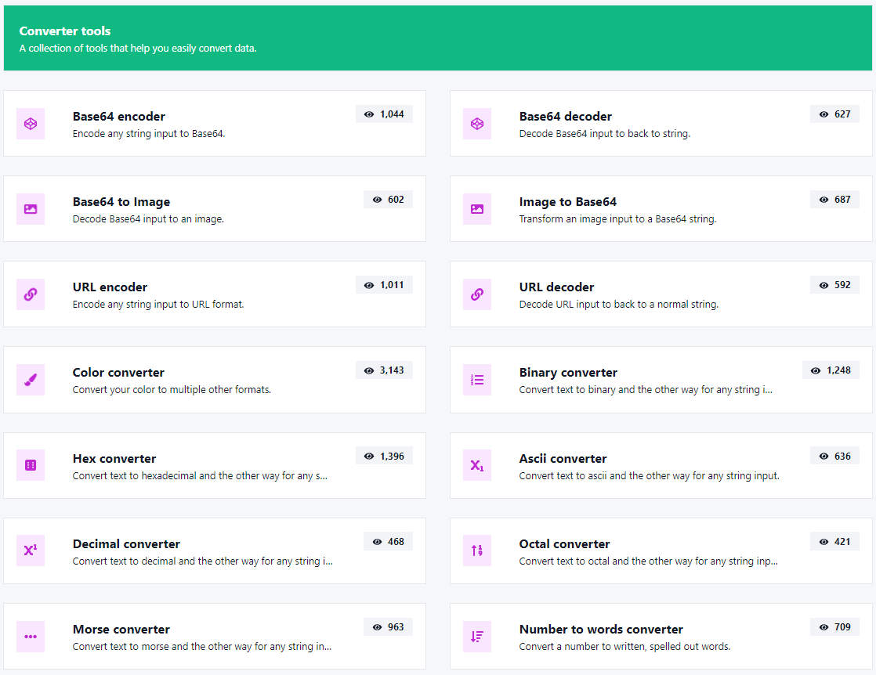Click the 709 views badge
The image size is (876, 675).
[x=834, y=627]
